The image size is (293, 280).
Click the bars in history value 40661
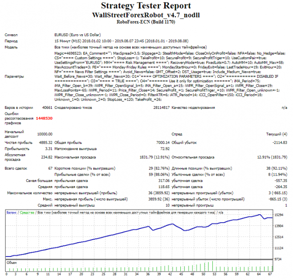pyautogui.click(x=47, y=108)
